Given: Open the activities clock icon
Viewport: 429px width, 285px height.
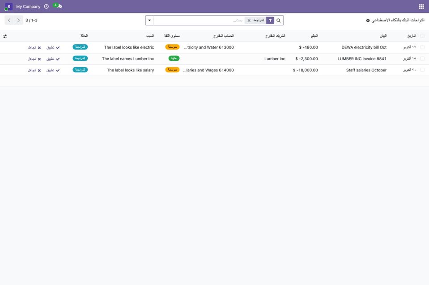Looking at the screenshot, I should point(46,6).
